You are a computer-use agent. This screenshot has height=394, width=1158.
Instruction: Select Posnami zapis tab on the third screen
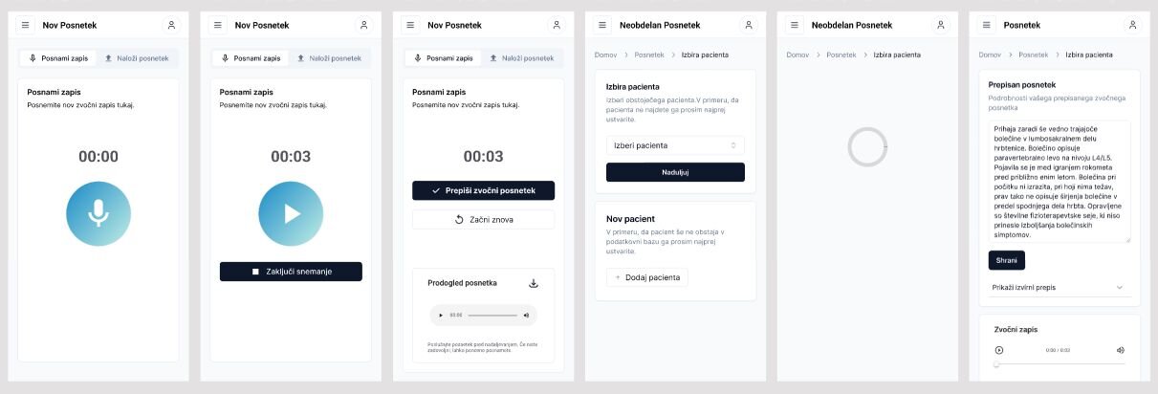444,58
